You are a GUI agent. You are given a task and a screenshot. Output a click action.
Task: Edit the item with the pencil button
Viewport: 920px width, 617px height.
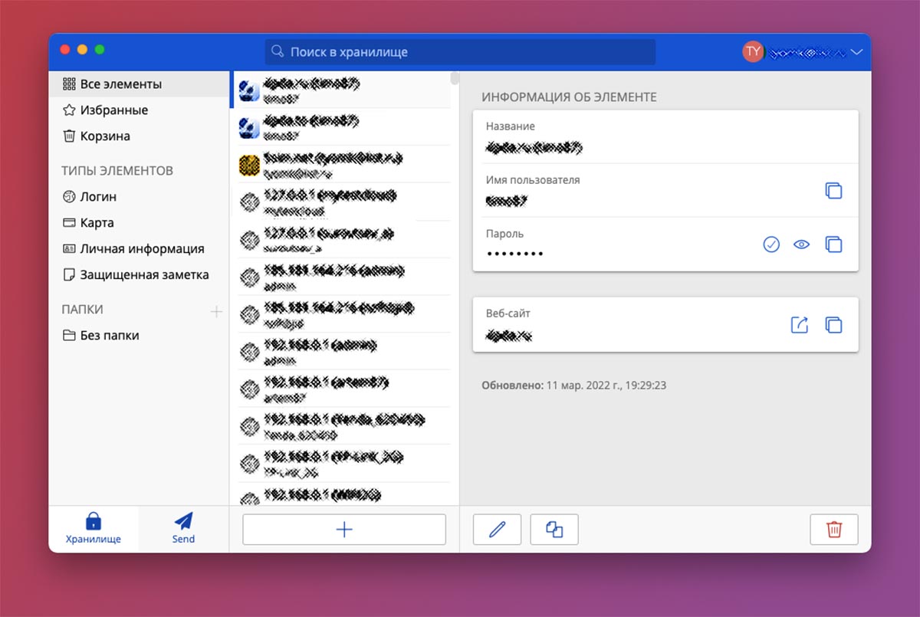point(497,529)
